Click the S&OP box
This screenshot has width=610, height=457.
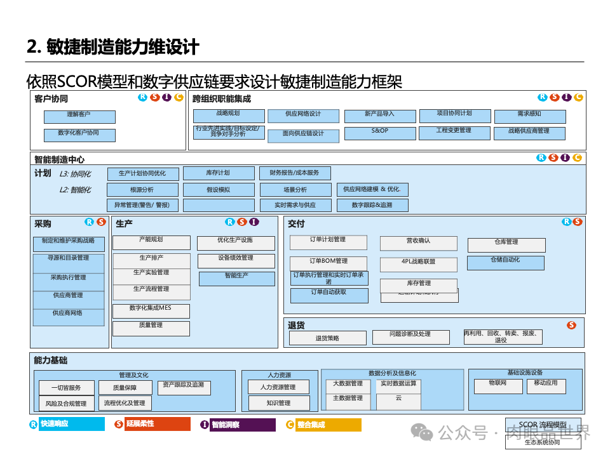pyautogui.click(x=380, y=133)
